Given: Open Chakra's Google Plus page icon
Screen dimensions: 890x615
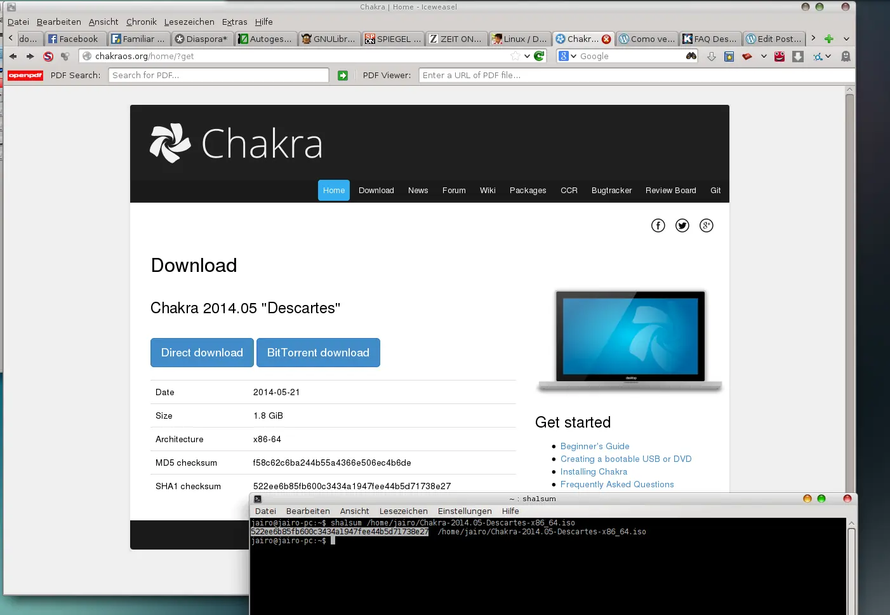Looking at the screenshot, I should click(x=707, y=226).
